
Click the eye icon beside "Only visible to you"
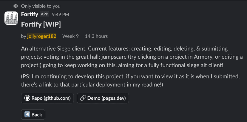16,6
